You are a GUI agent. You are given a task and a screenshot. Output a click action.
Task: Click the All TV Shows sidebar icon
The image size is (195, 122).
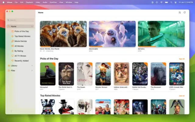pos(12,56)
